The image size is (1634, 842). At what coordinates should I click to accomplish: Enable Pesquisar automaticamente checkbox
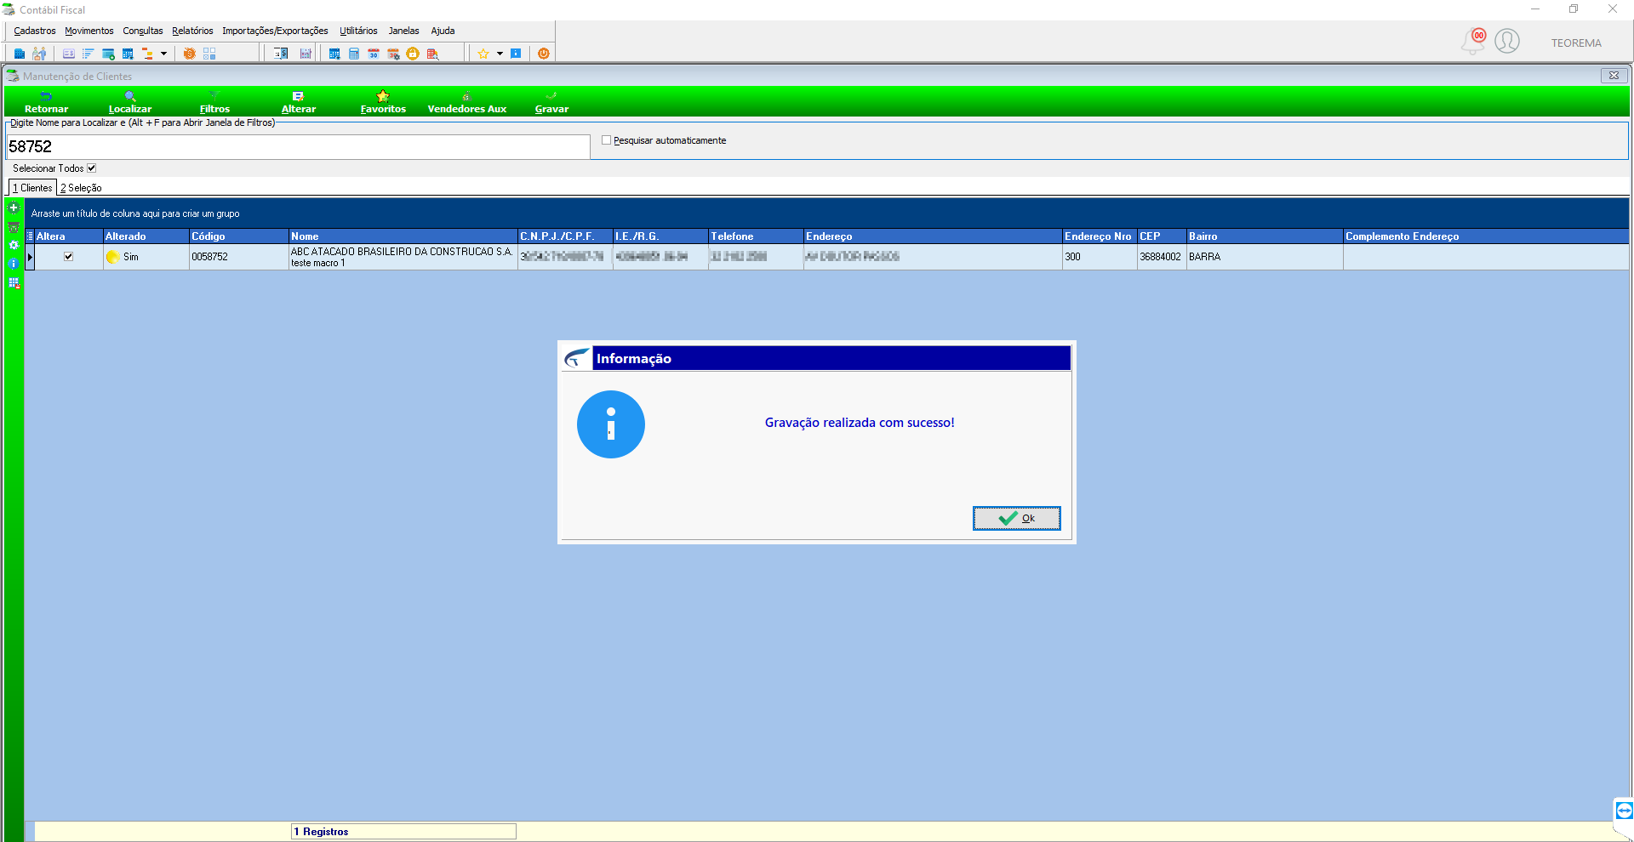[x=607, y=140]
